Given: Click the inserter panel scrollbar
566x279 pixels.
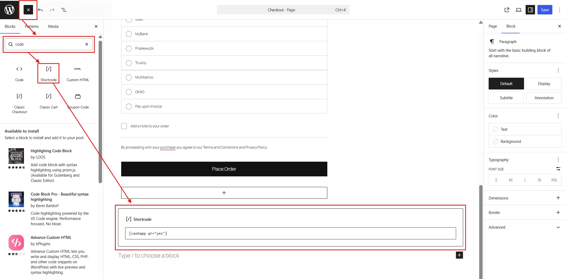Looking at the screenshot, I should 100,112.
